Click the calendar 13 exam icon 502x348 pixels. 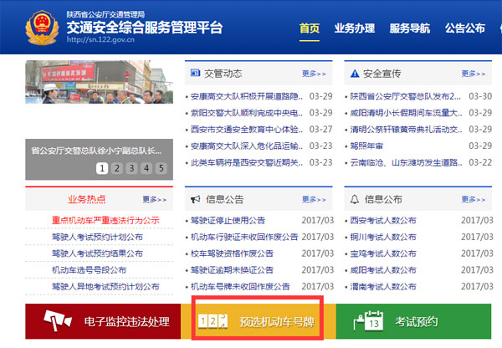[368, 320]
